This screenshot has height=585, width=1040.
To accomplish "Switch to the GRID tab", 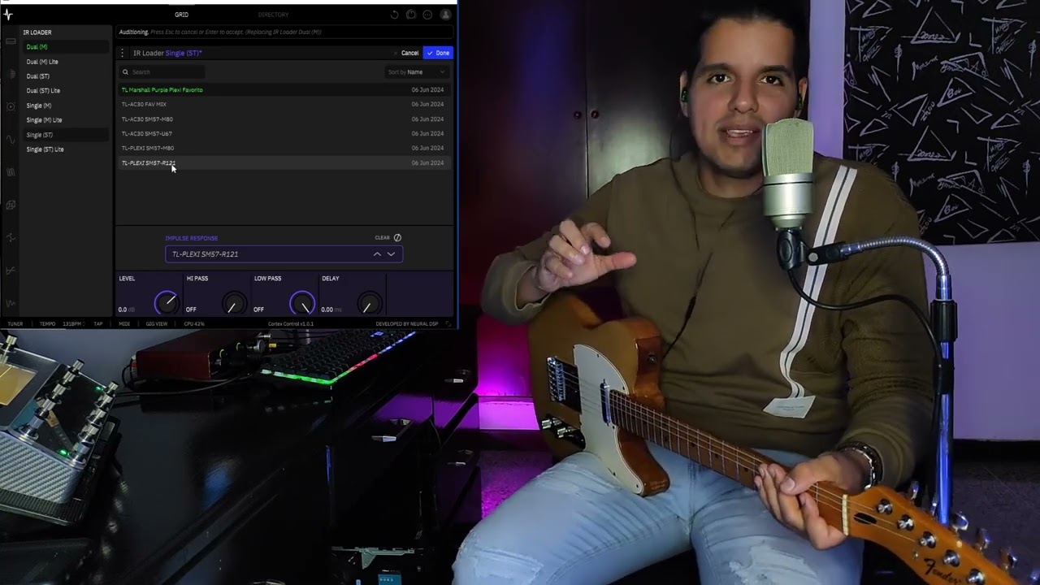I will point(182,15).
